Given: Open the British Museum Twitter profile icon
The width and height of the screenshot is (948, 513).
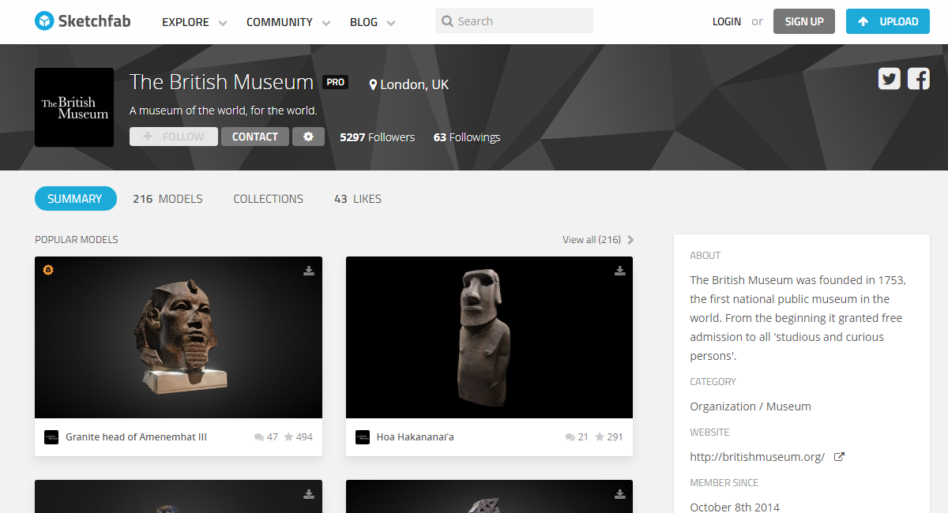Looking at the screenshot, I should [890, 78].
